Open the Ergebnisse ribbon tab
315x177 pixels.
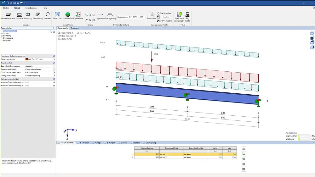click(31, 7)
